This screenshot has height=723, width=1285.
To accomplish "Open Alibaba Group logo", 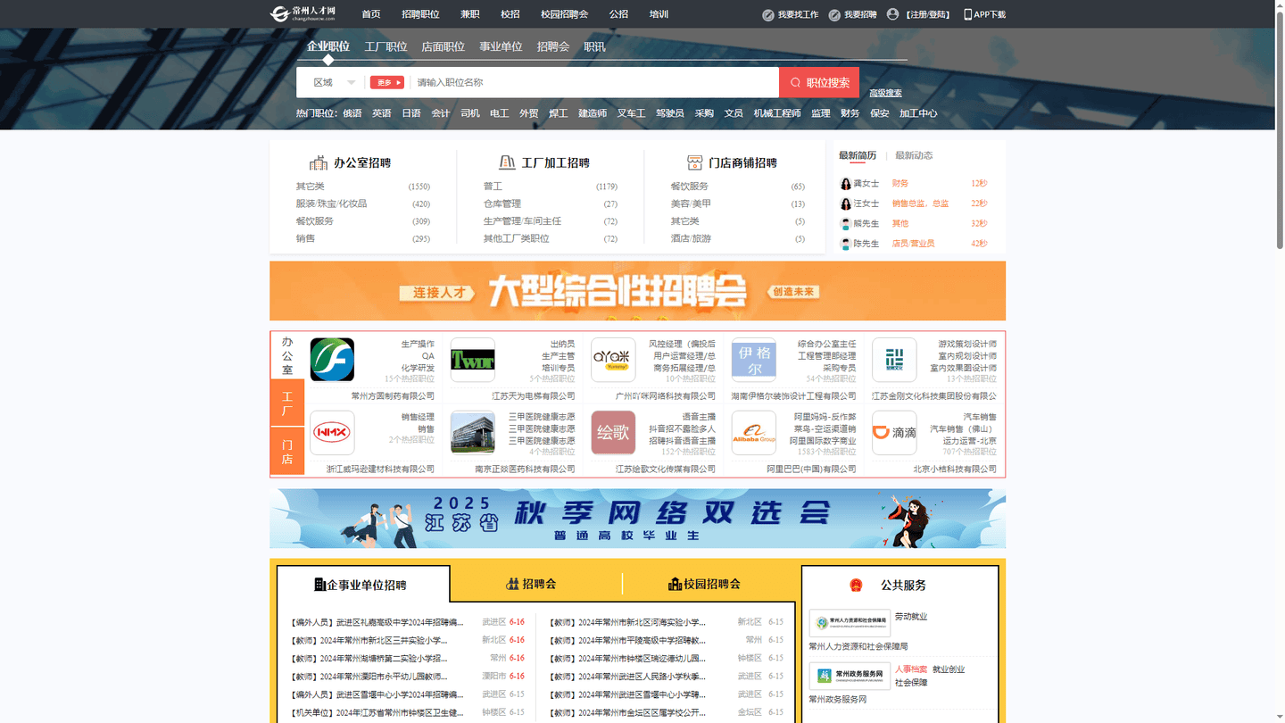I will tap(754, 433).
